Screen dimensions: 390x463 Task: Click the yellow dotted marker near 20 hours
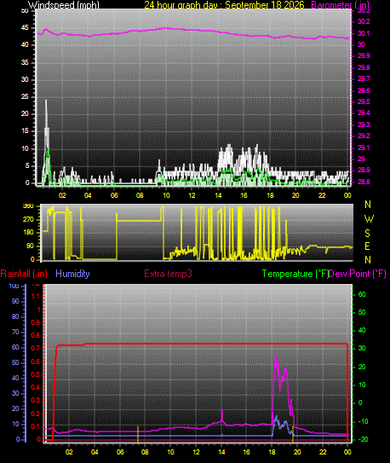click(x=293, y=434)
